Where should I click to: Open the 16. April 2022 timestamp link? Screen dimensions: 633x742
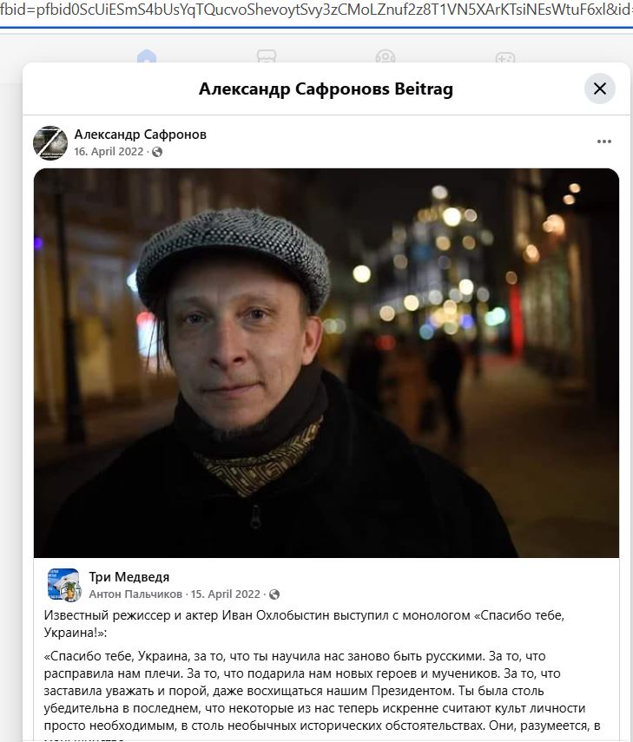click(x=109, y=151)
